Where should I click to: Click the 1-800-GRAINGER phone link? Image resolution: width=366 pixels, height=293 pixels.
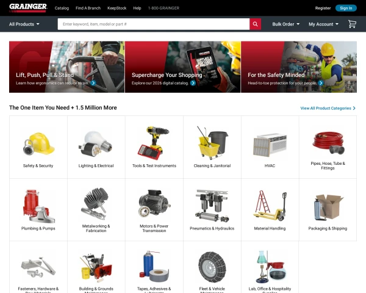[x=163, y=8]
